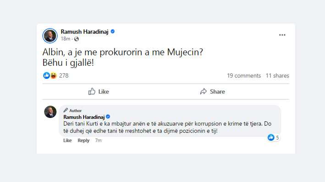325x182 pixels.
Task: Click the thumbs-up reaction icon under post
Action: 46,75
